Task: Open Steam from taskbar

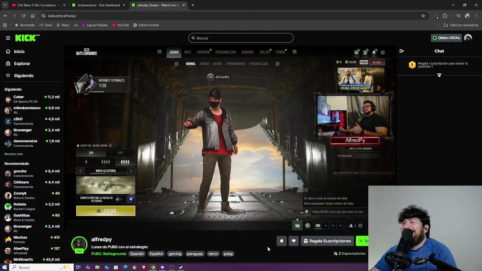Action: point(181,267)
